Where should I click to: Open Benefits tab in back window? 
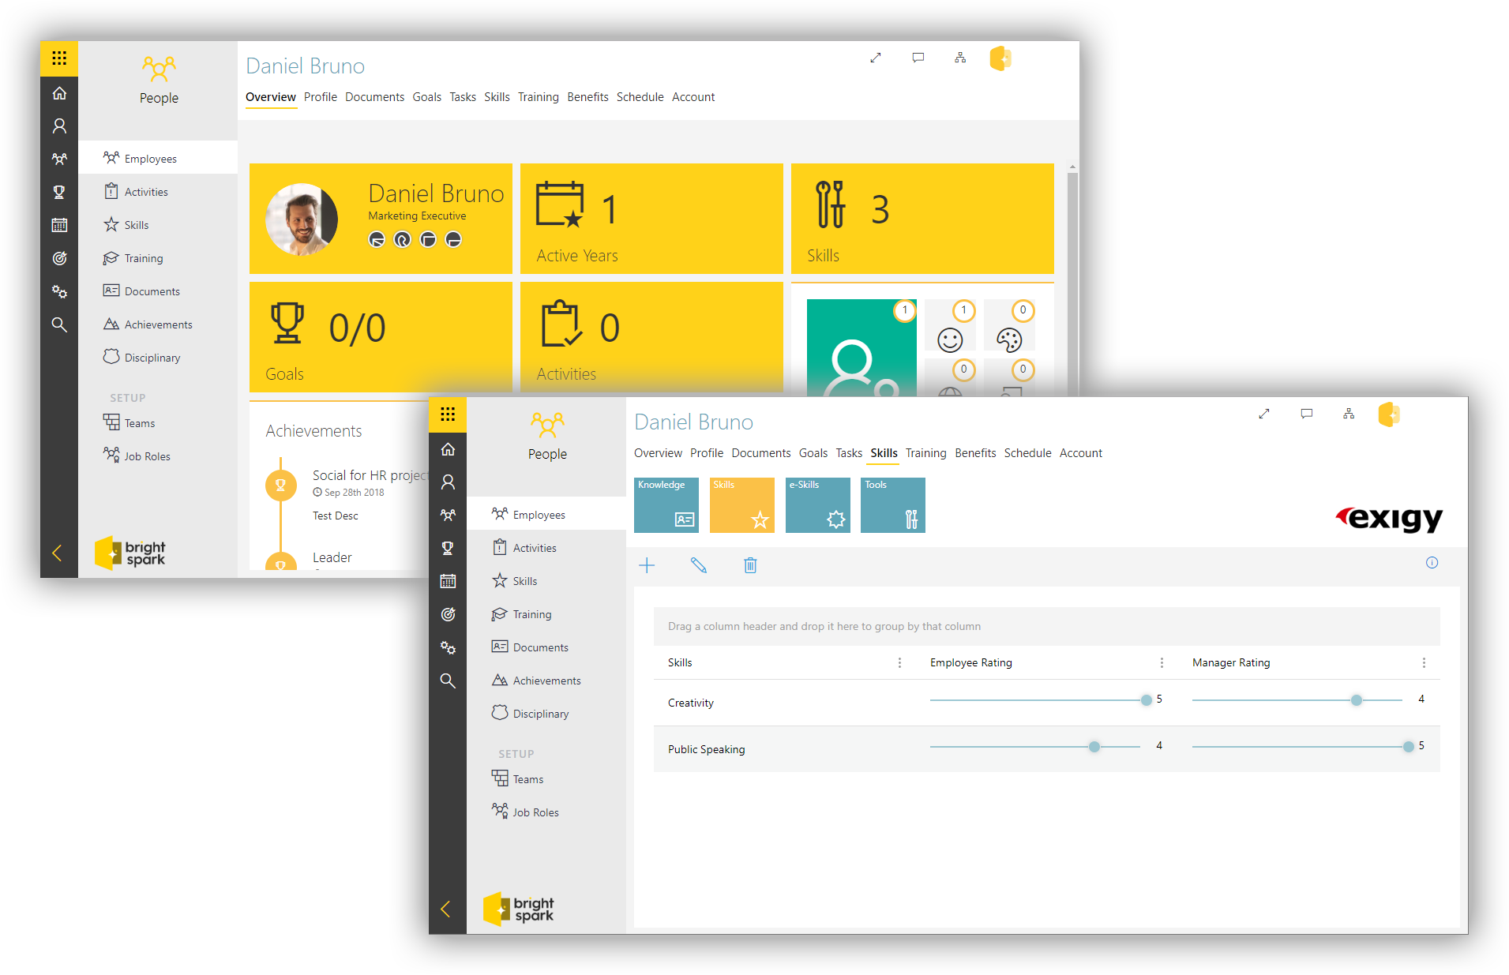(x=587, y=97)
